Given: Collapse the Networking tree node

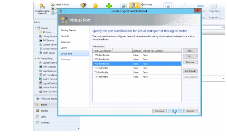Looking at the screenshot, I should tap(36, 58).
